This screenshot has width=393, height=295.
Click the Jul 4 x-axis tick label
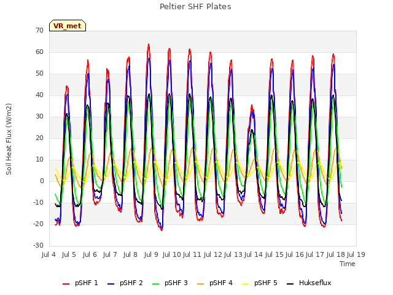coord(49,254)
